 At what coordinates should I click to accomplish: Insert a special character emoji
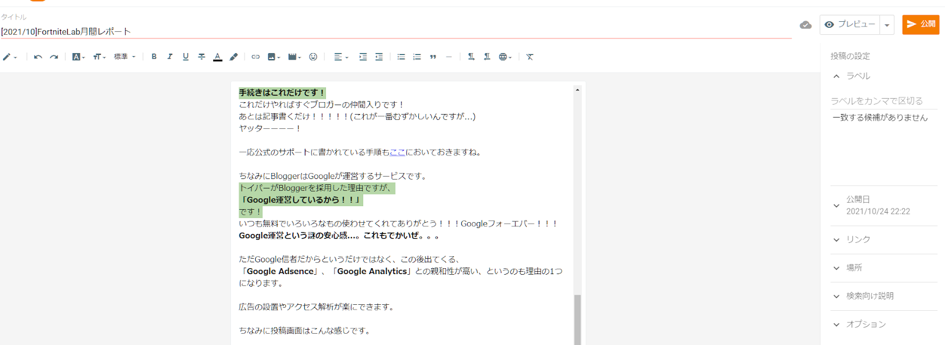point(313,57)
